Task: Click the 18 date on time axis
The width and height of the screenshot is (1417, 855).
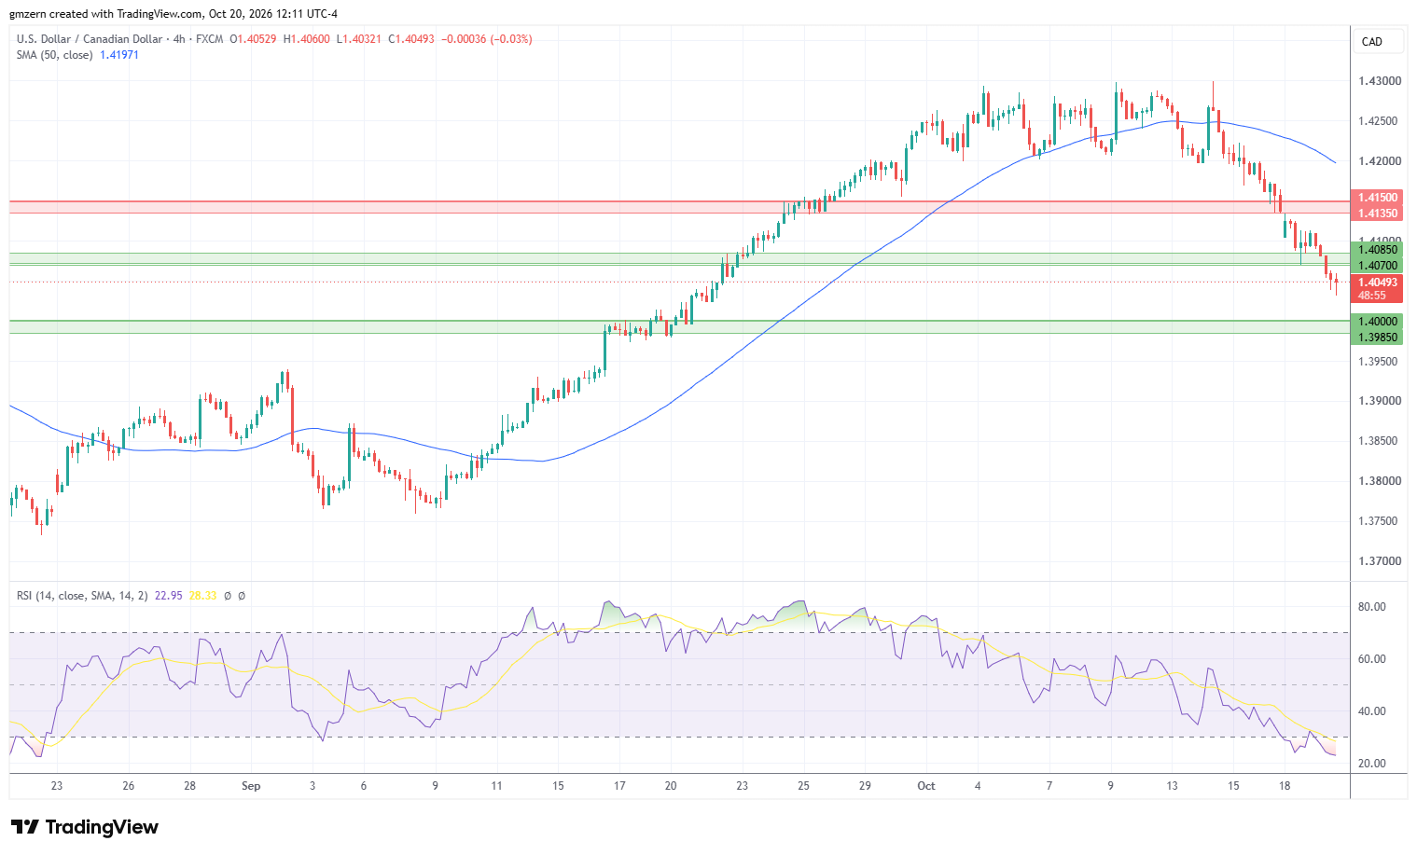Action: (1285, 786)
